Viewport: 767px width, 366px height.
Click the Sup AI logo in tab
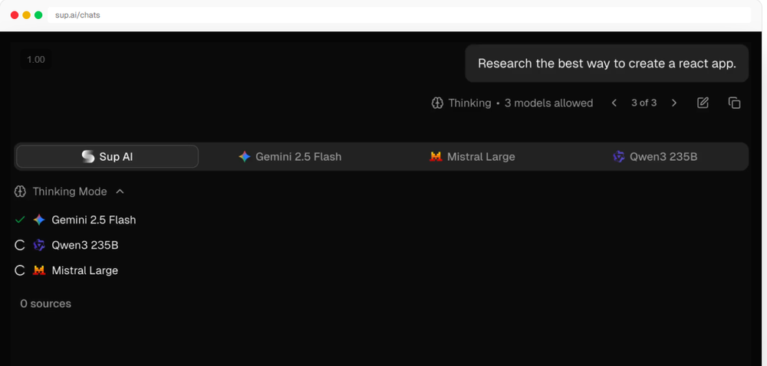88,157
